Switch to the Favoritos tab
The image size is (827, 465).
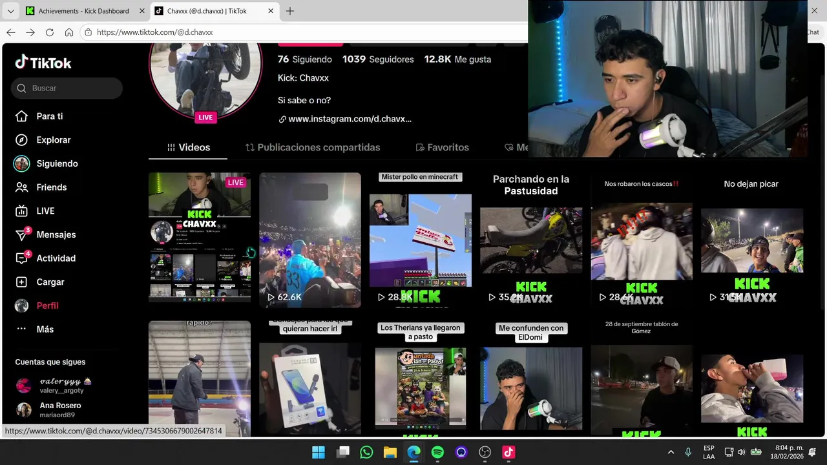point(443,147)
